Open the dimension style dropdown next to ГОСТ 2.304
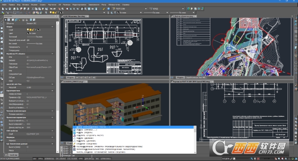The image size is (298, 161). [183, 9]
